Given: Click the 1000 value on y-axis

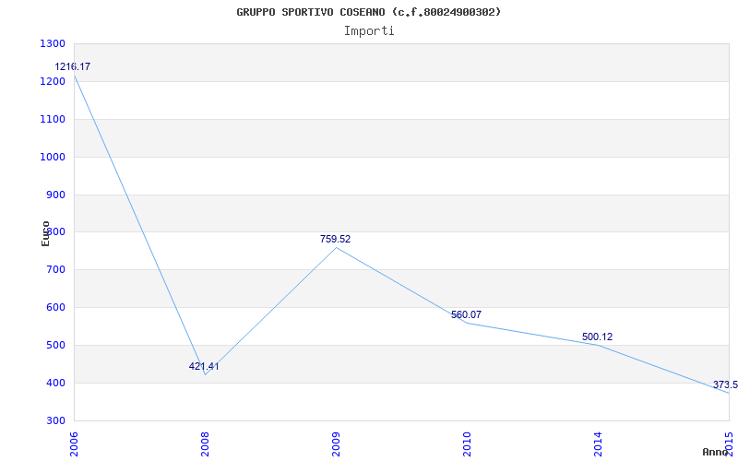Looking at the screenshot, I should click(x=54, y=157).
